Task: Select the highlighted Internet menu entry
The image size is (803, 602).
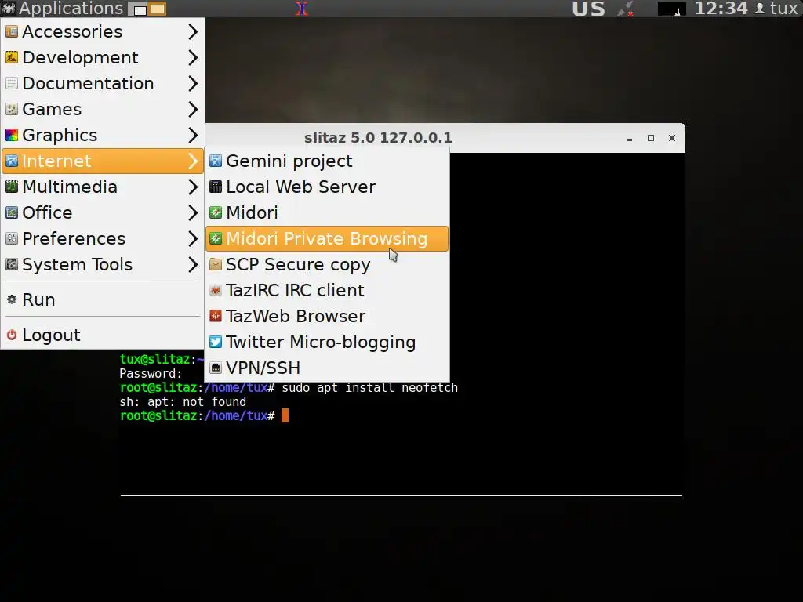Action: tap(103, 161)
